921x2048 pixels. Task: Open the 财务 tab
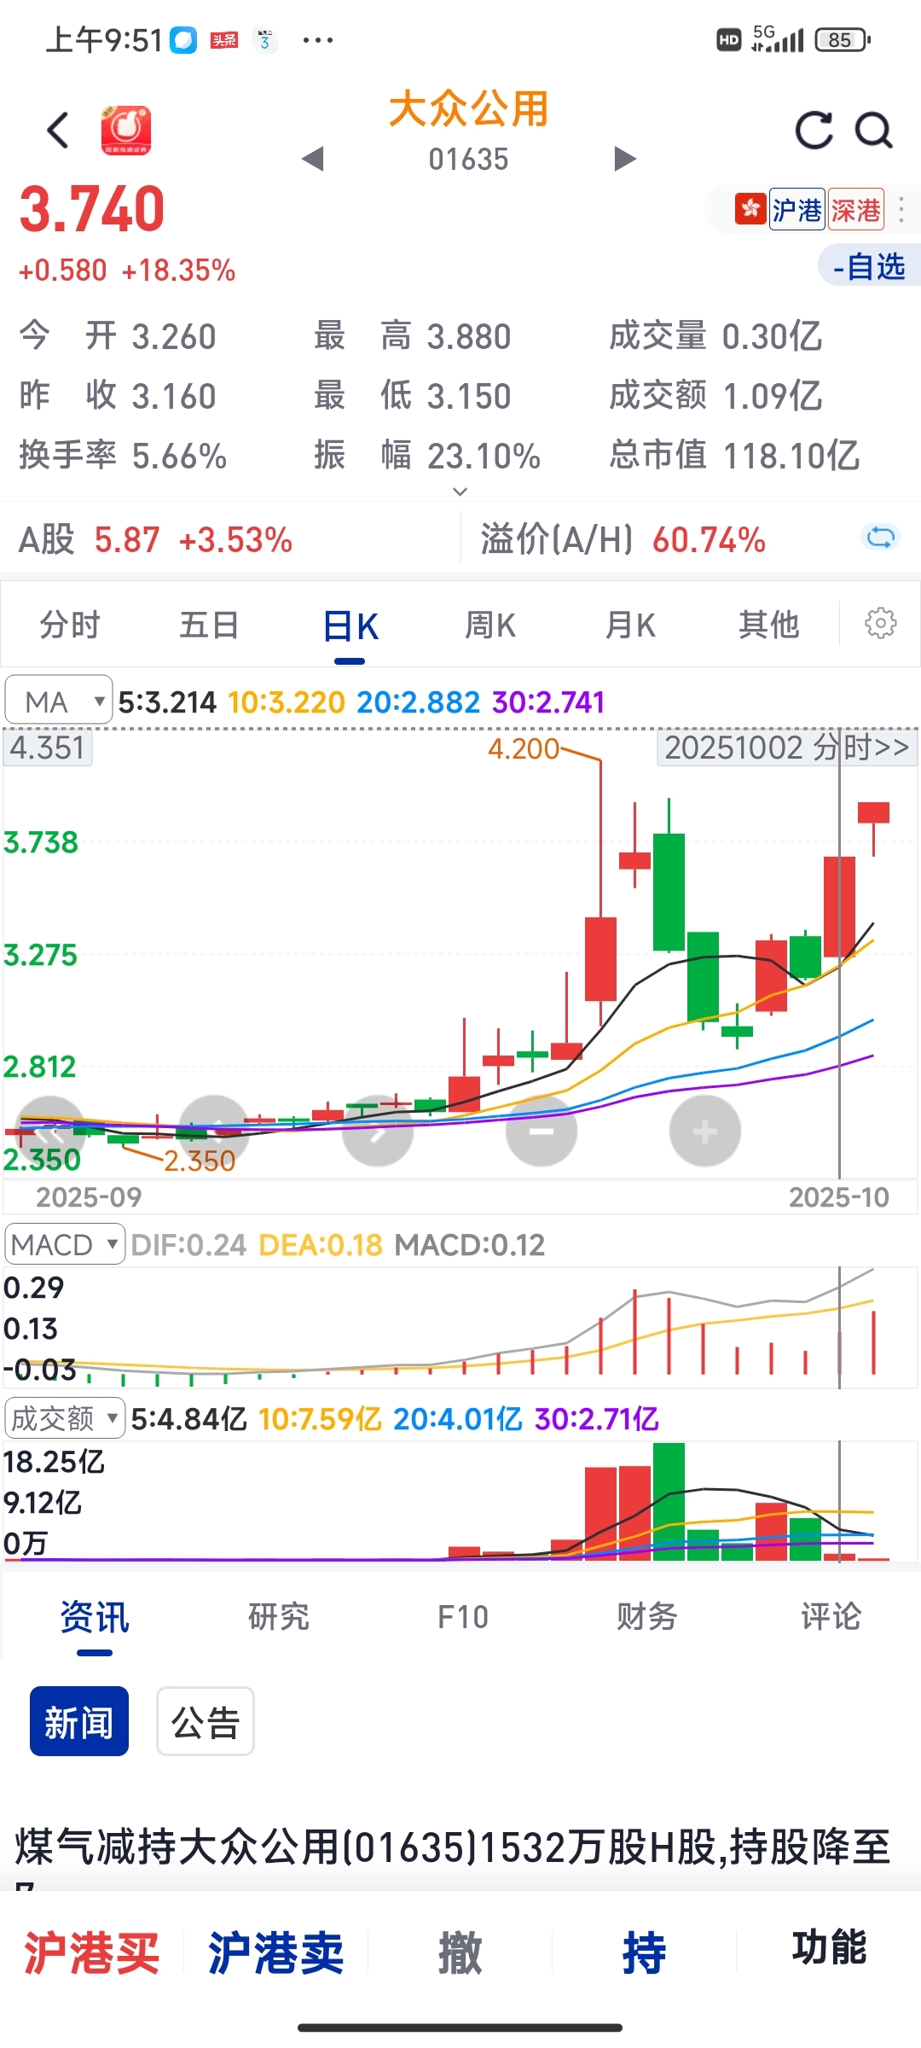(x=647, y=1616)
